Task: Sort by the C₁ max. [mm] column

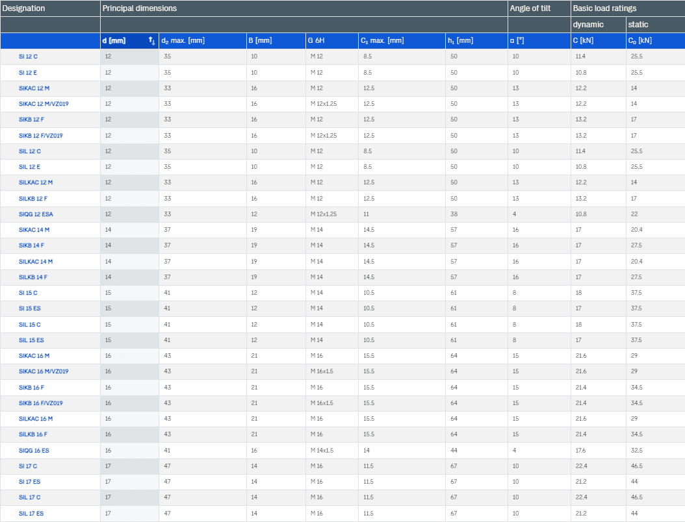Action: click(x=382, y=41)
